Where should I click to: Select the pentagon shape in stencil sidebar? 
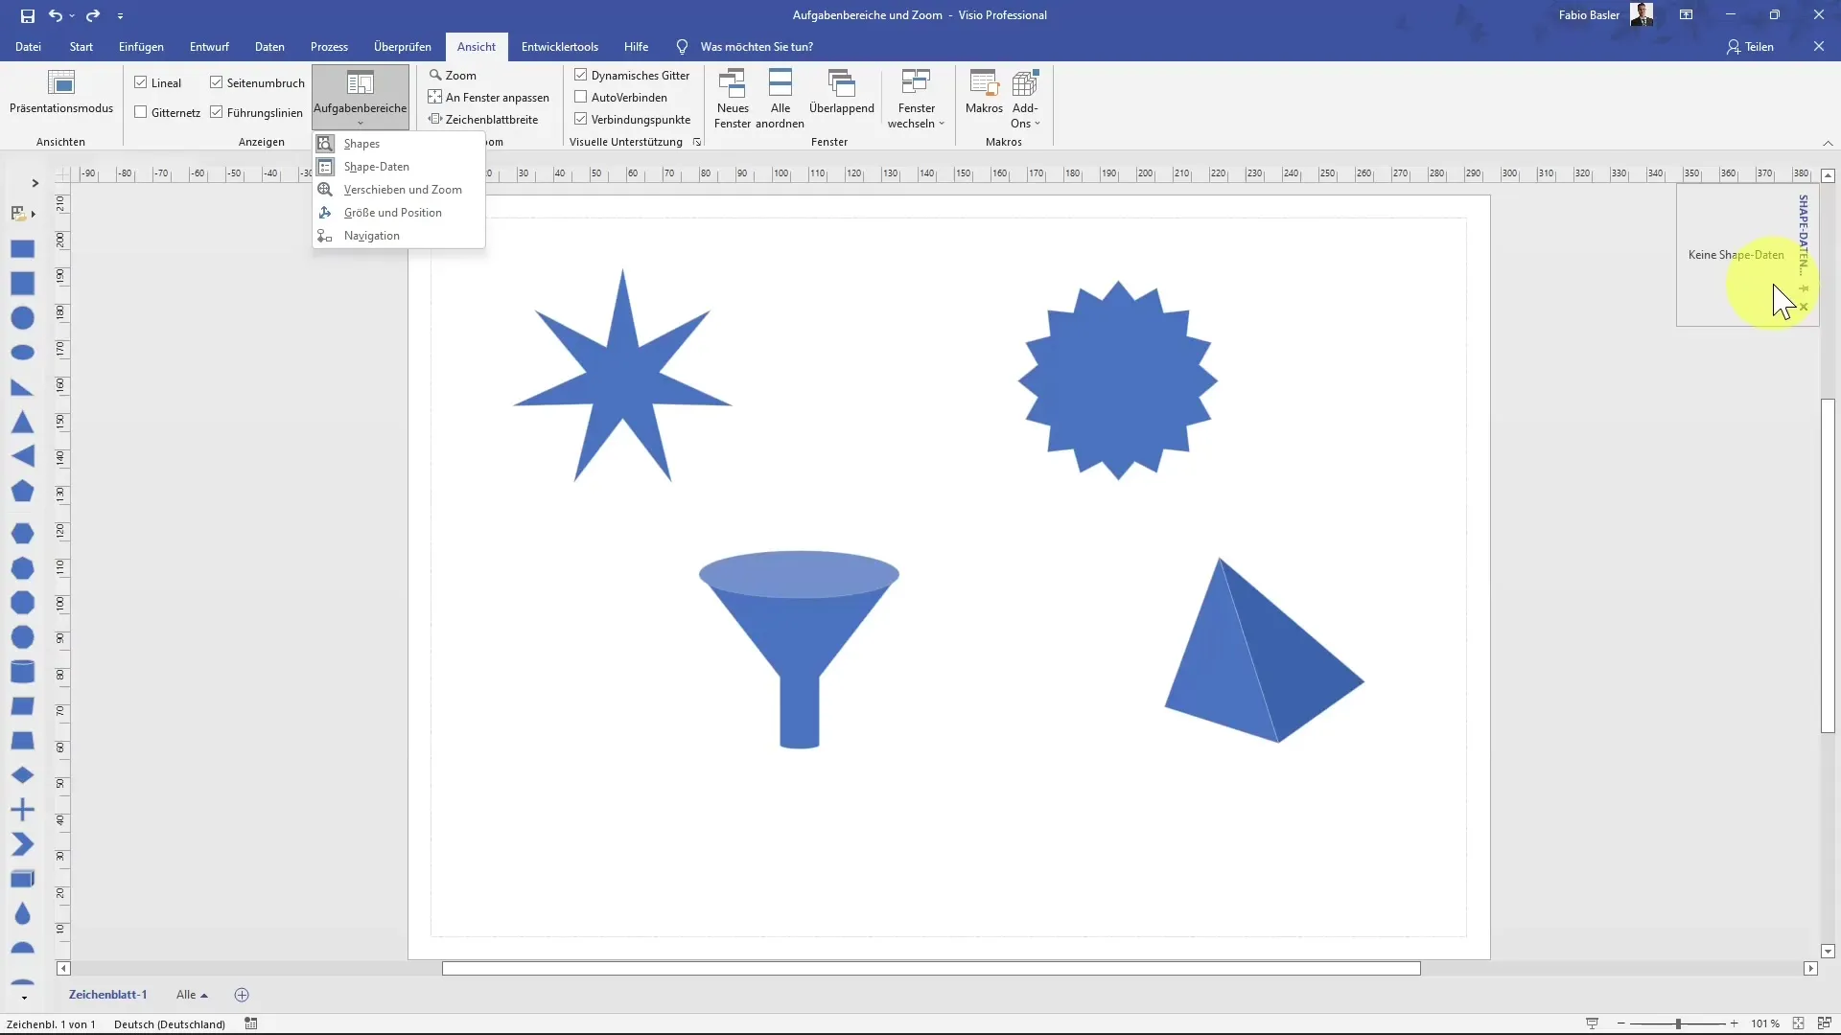point(22,492)
